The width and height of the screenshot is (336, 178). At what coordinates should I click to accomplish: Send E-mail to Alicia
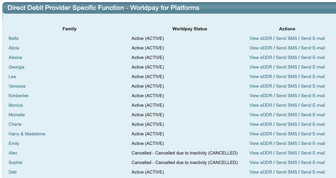(x=313, y=48)
